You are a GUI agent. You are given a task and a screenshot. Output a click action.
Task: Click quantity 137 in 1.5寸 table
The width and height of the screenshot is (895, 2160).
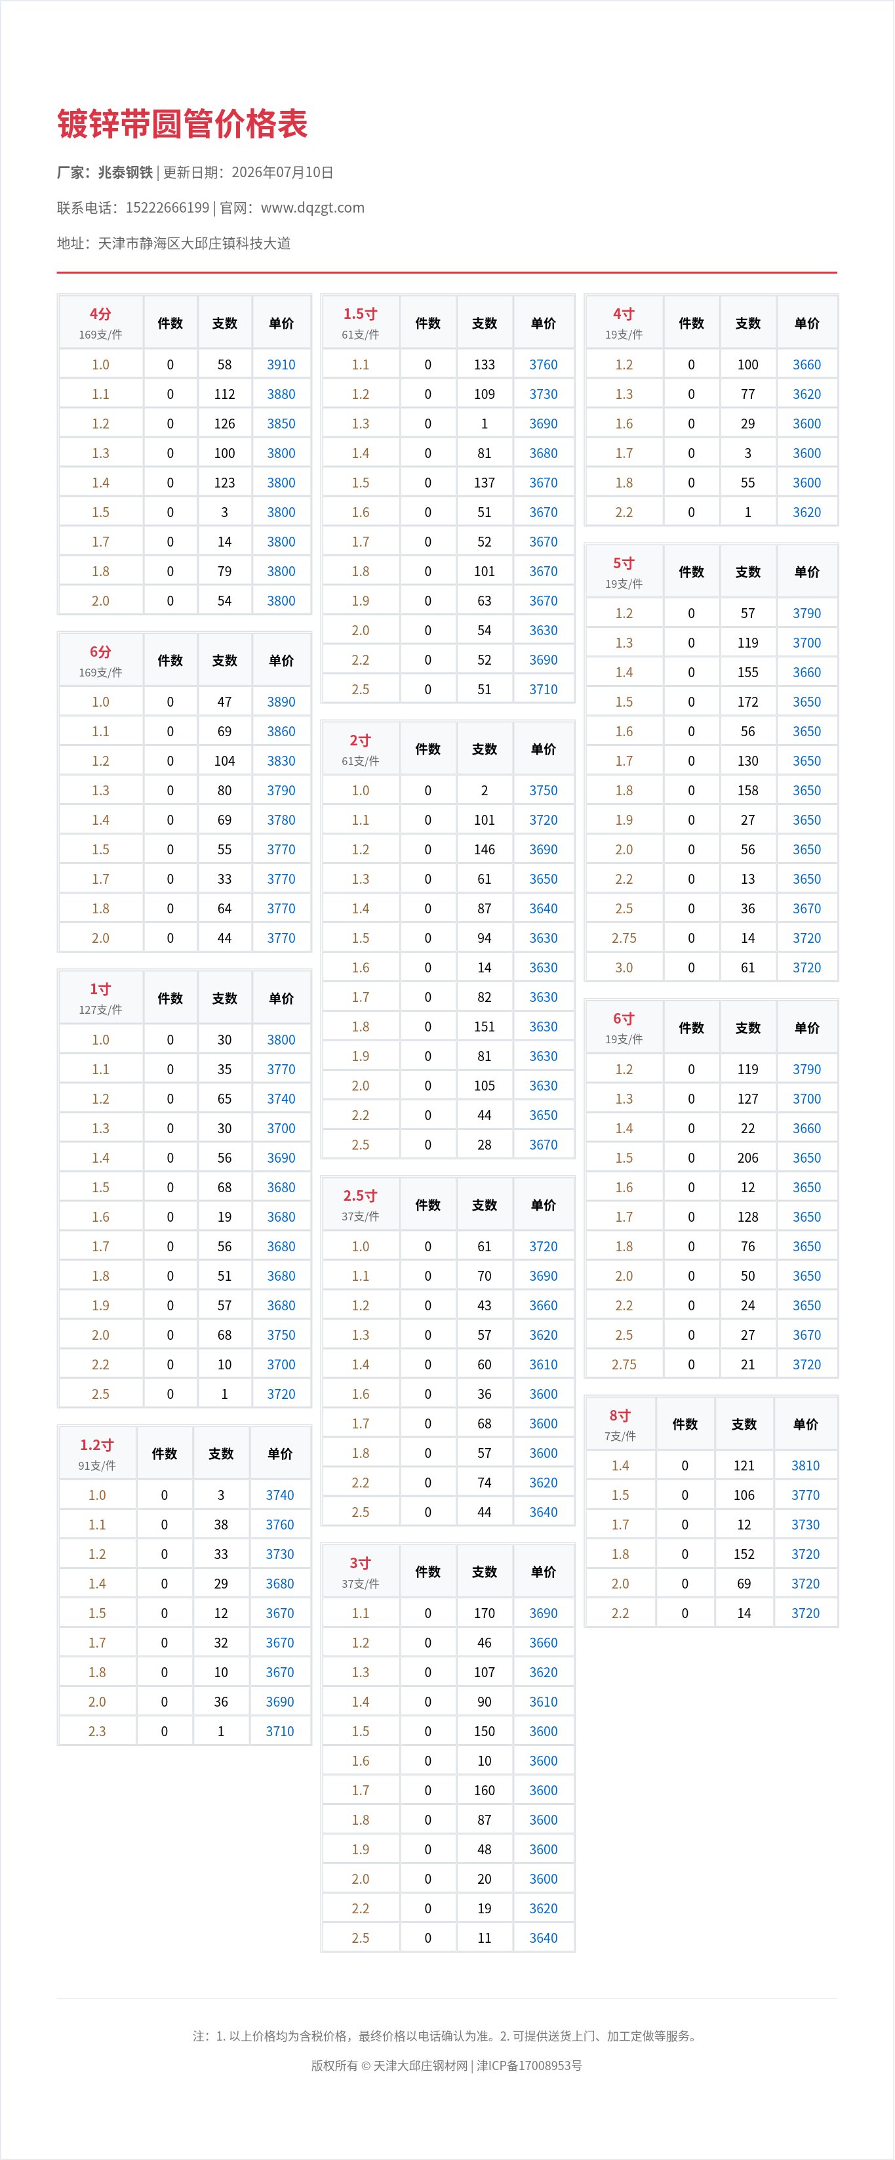click(485, 483)
